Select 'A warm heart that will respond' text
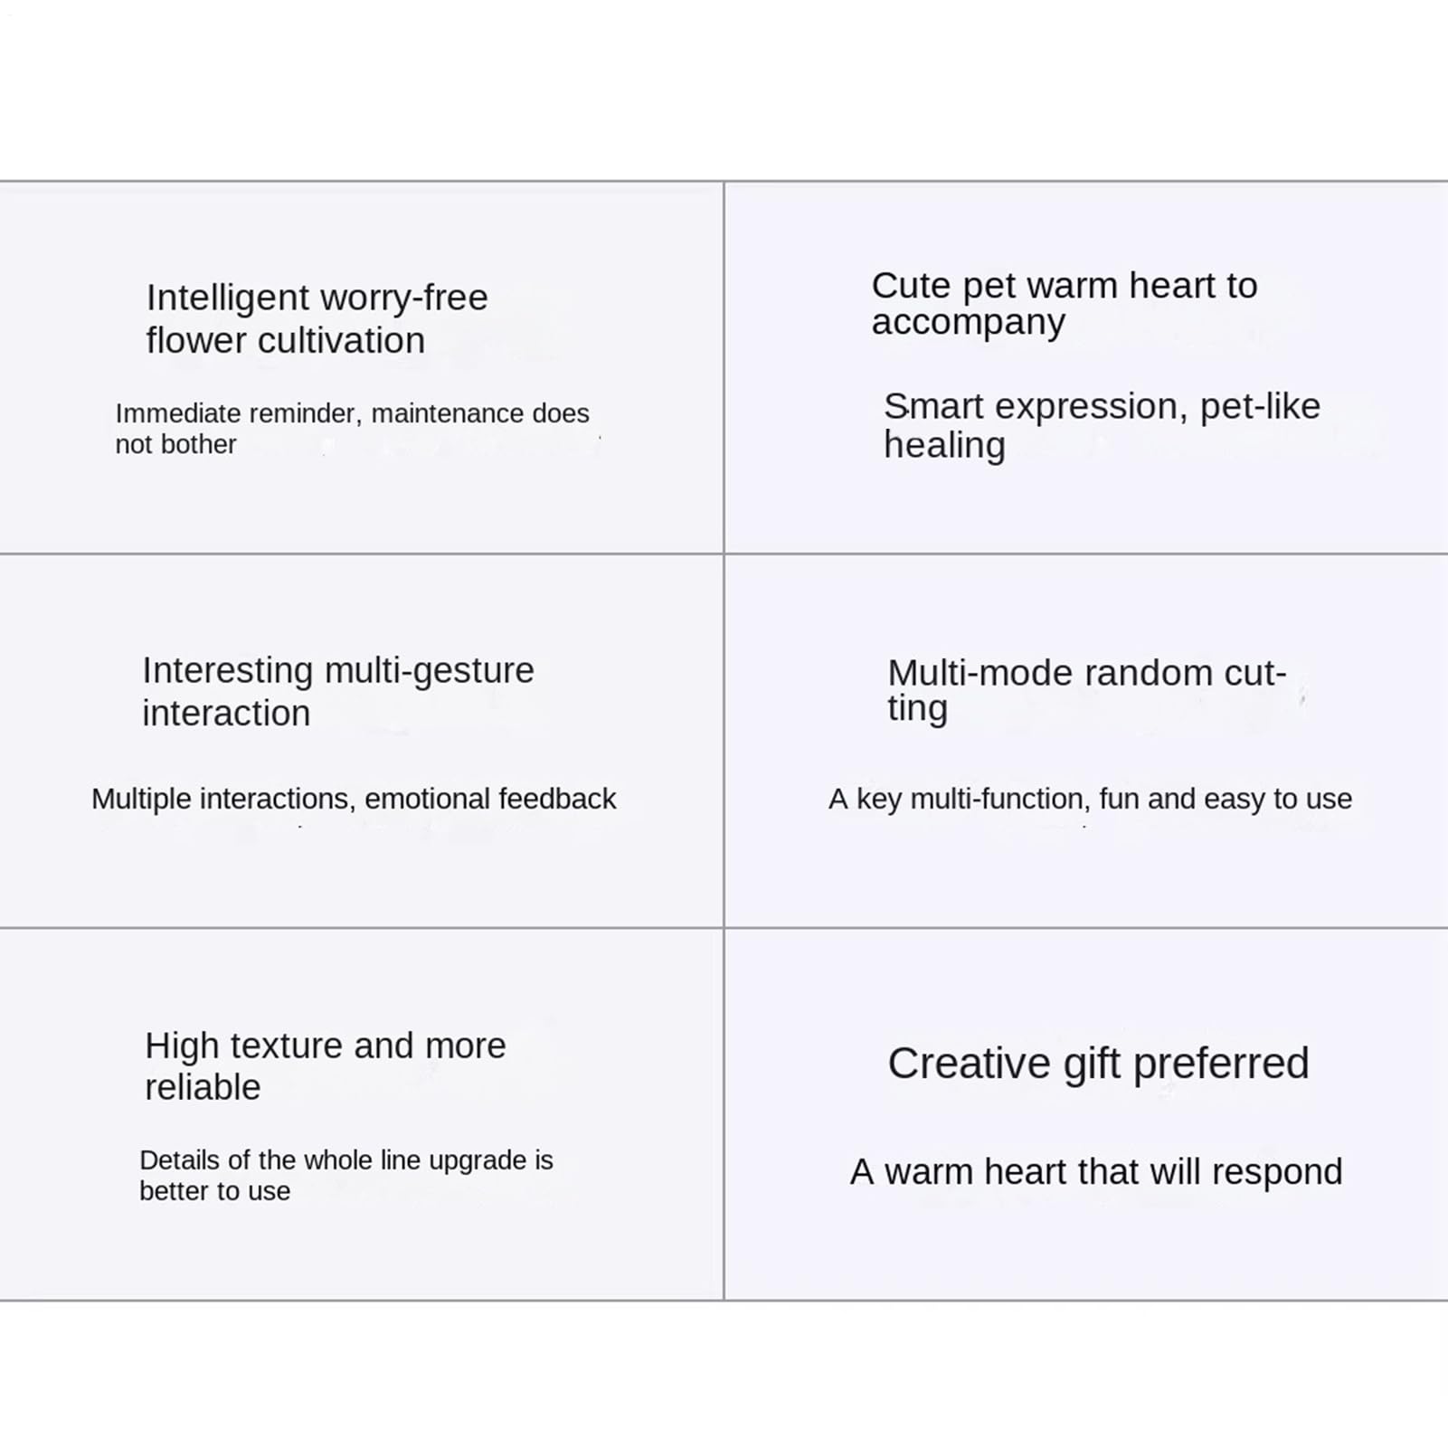Viewport: 1448px width, 1448px height. tap(1096, 1171)
